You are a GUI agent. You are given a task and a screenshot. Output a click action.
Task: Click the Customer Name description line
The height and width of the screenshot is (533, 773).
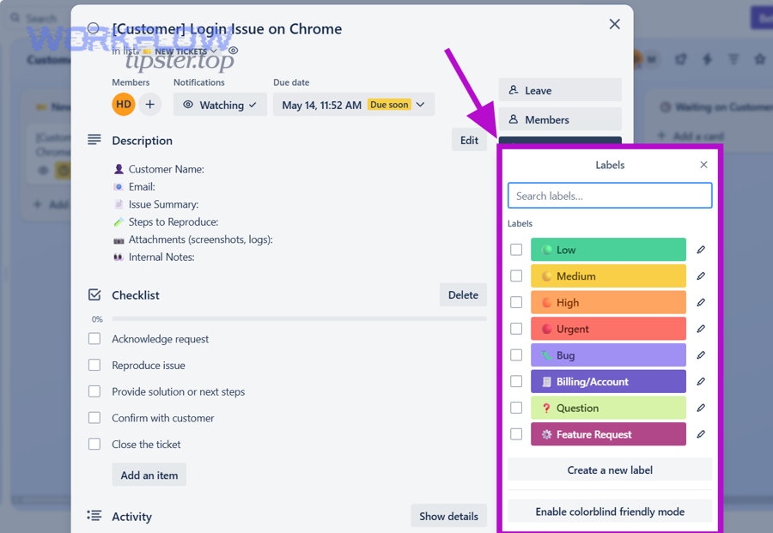[x=158, y=169]
